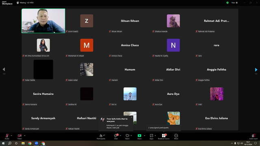Start video with the Video camera icon
Screen dimensions: 260x146
pos(19,135)
